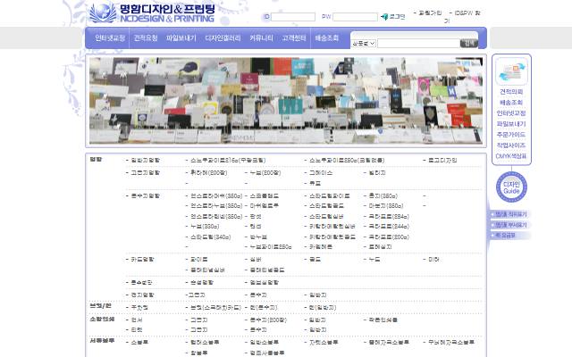
Task: Open the 특수지명함 category link
Action: 145,196
